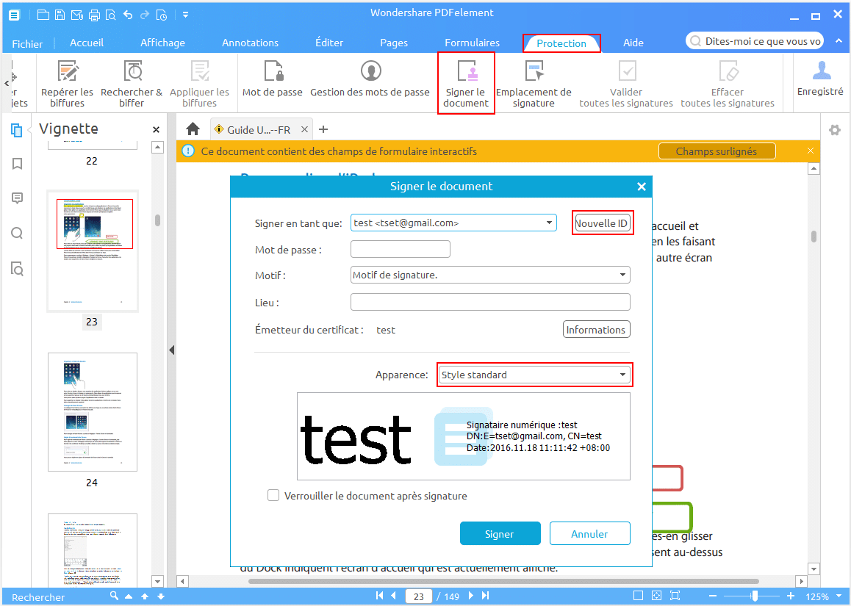
Task: Open the search and replace panel
Action: coord(17,269)
